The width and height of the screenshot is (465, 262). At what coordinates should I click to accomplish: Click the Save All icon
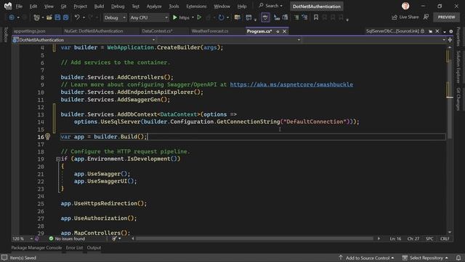[65, 17]
